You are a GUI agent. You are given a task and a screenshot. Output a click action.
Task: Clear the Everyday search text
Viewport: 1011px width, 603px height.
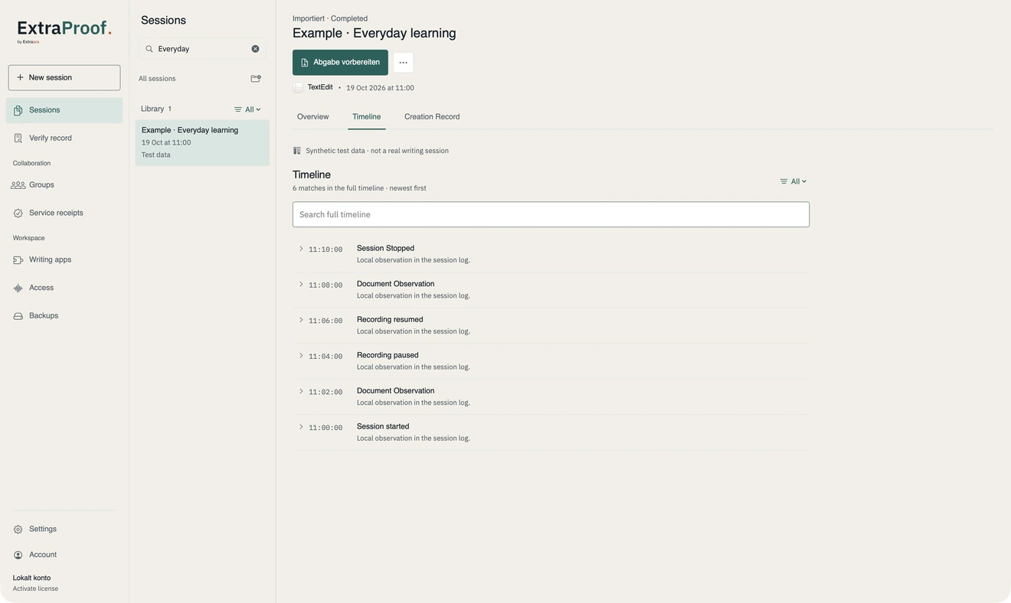point(255,49)
